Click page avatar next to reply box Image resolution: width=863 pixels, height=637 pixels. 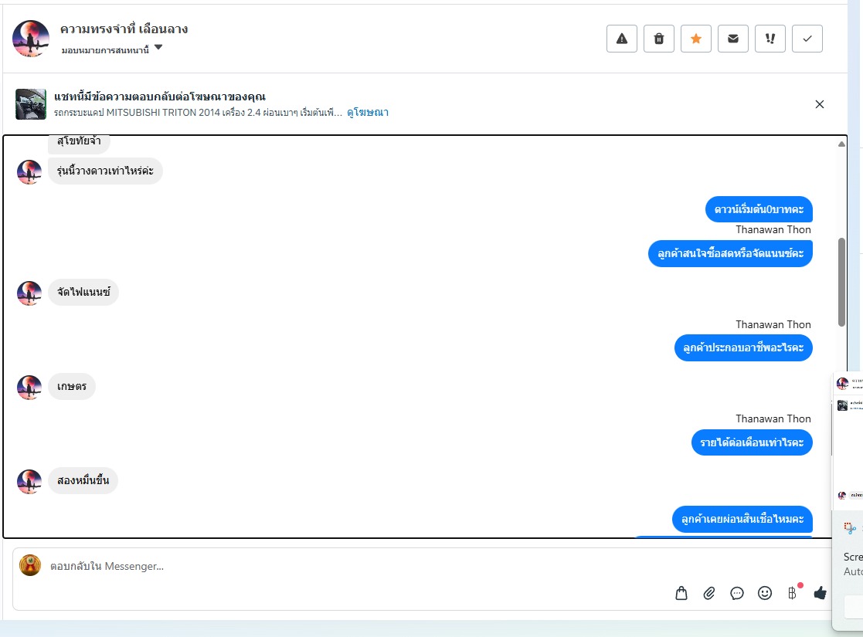pyautogui.click(x=30, y=565)
